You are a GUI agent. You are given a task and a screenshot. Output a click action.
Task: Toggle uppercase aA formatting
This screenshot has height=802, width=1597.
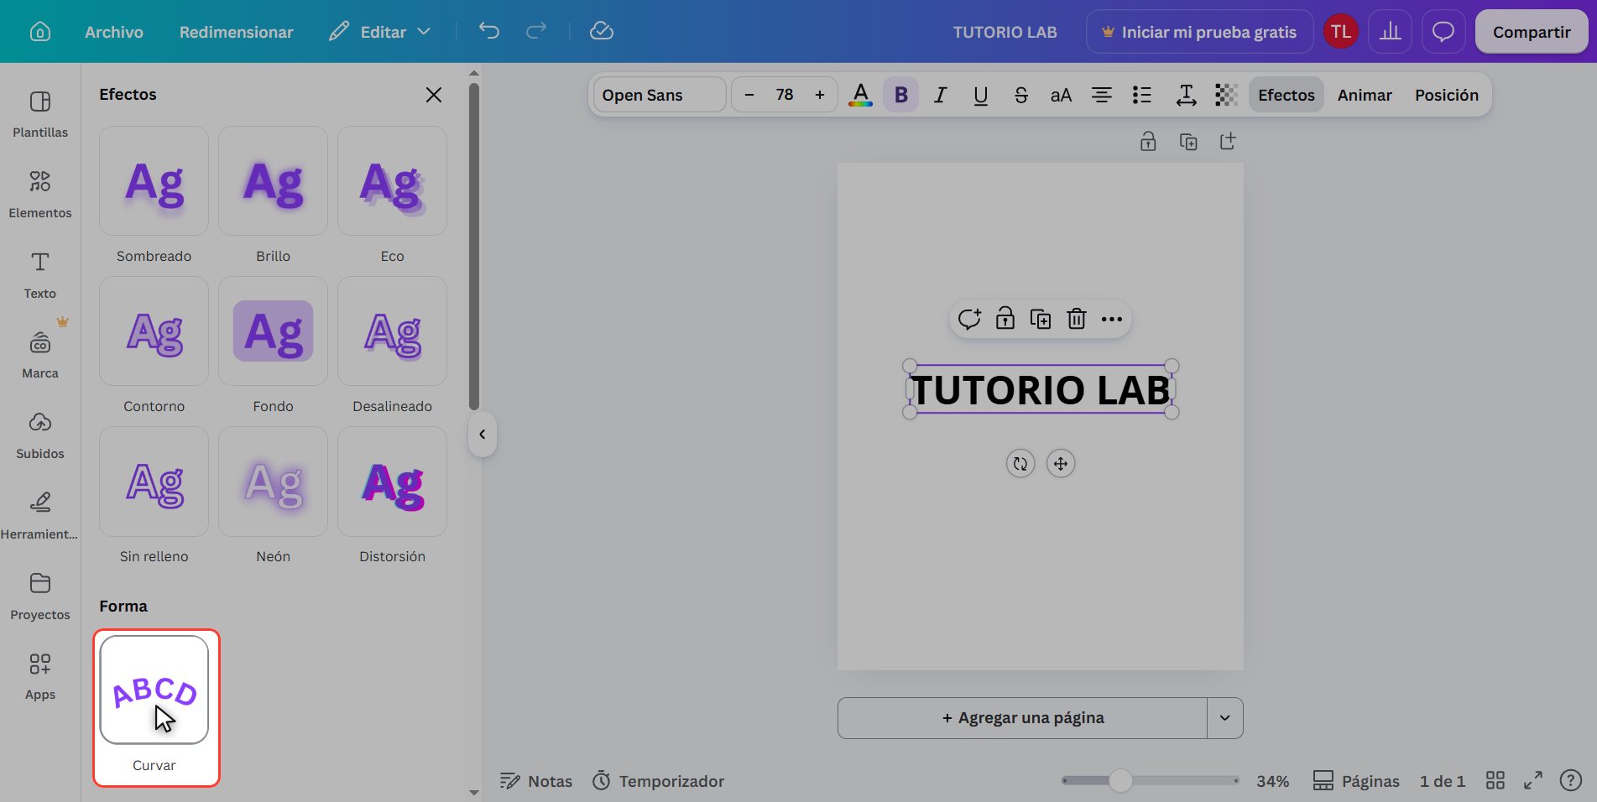point(1061,95)
